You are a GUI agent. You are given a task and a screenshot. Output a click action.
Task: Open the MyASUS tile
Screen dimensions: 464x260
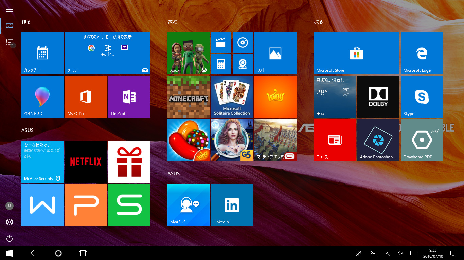pyautogui.click(x=189, y=205)
